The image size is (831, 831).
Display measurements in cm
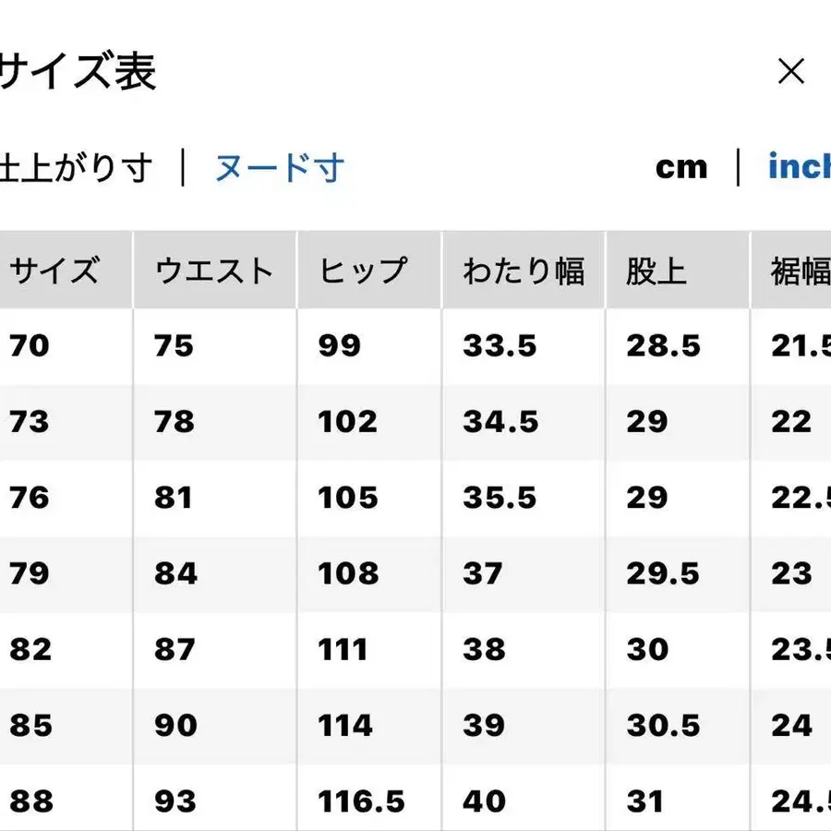tap(681, 167)
